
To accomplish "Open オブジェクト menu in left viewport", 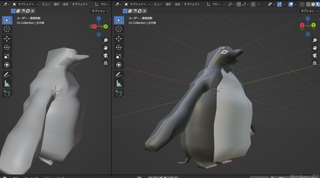I will (x=80, y=4).
